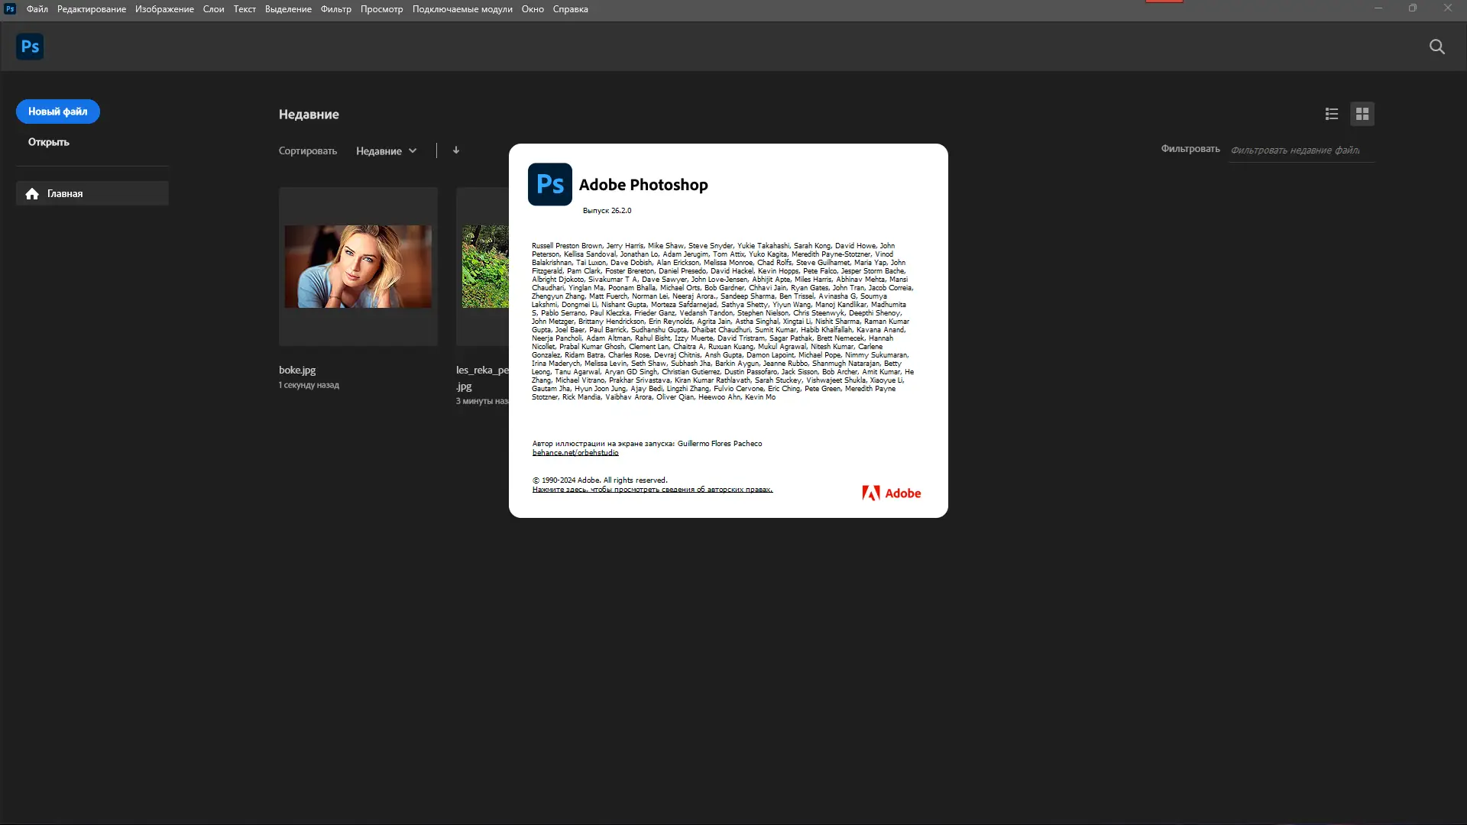Open the Окно menu

(532, 8)
